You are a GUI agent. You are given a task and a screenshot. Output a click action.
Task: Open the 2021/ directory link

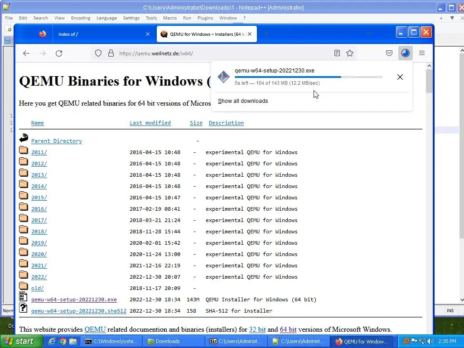tap(39, 266)
